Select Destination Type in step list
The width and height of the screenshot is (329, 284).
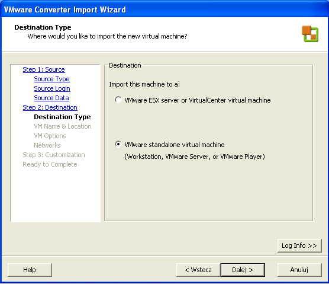(x=62, y=117)
